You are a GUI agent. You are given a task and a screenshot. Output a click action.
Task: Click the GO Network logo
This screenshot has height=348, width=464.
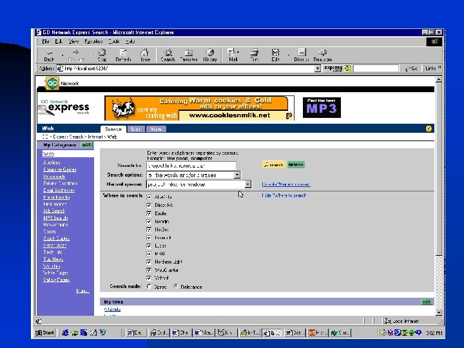(52, 83)
